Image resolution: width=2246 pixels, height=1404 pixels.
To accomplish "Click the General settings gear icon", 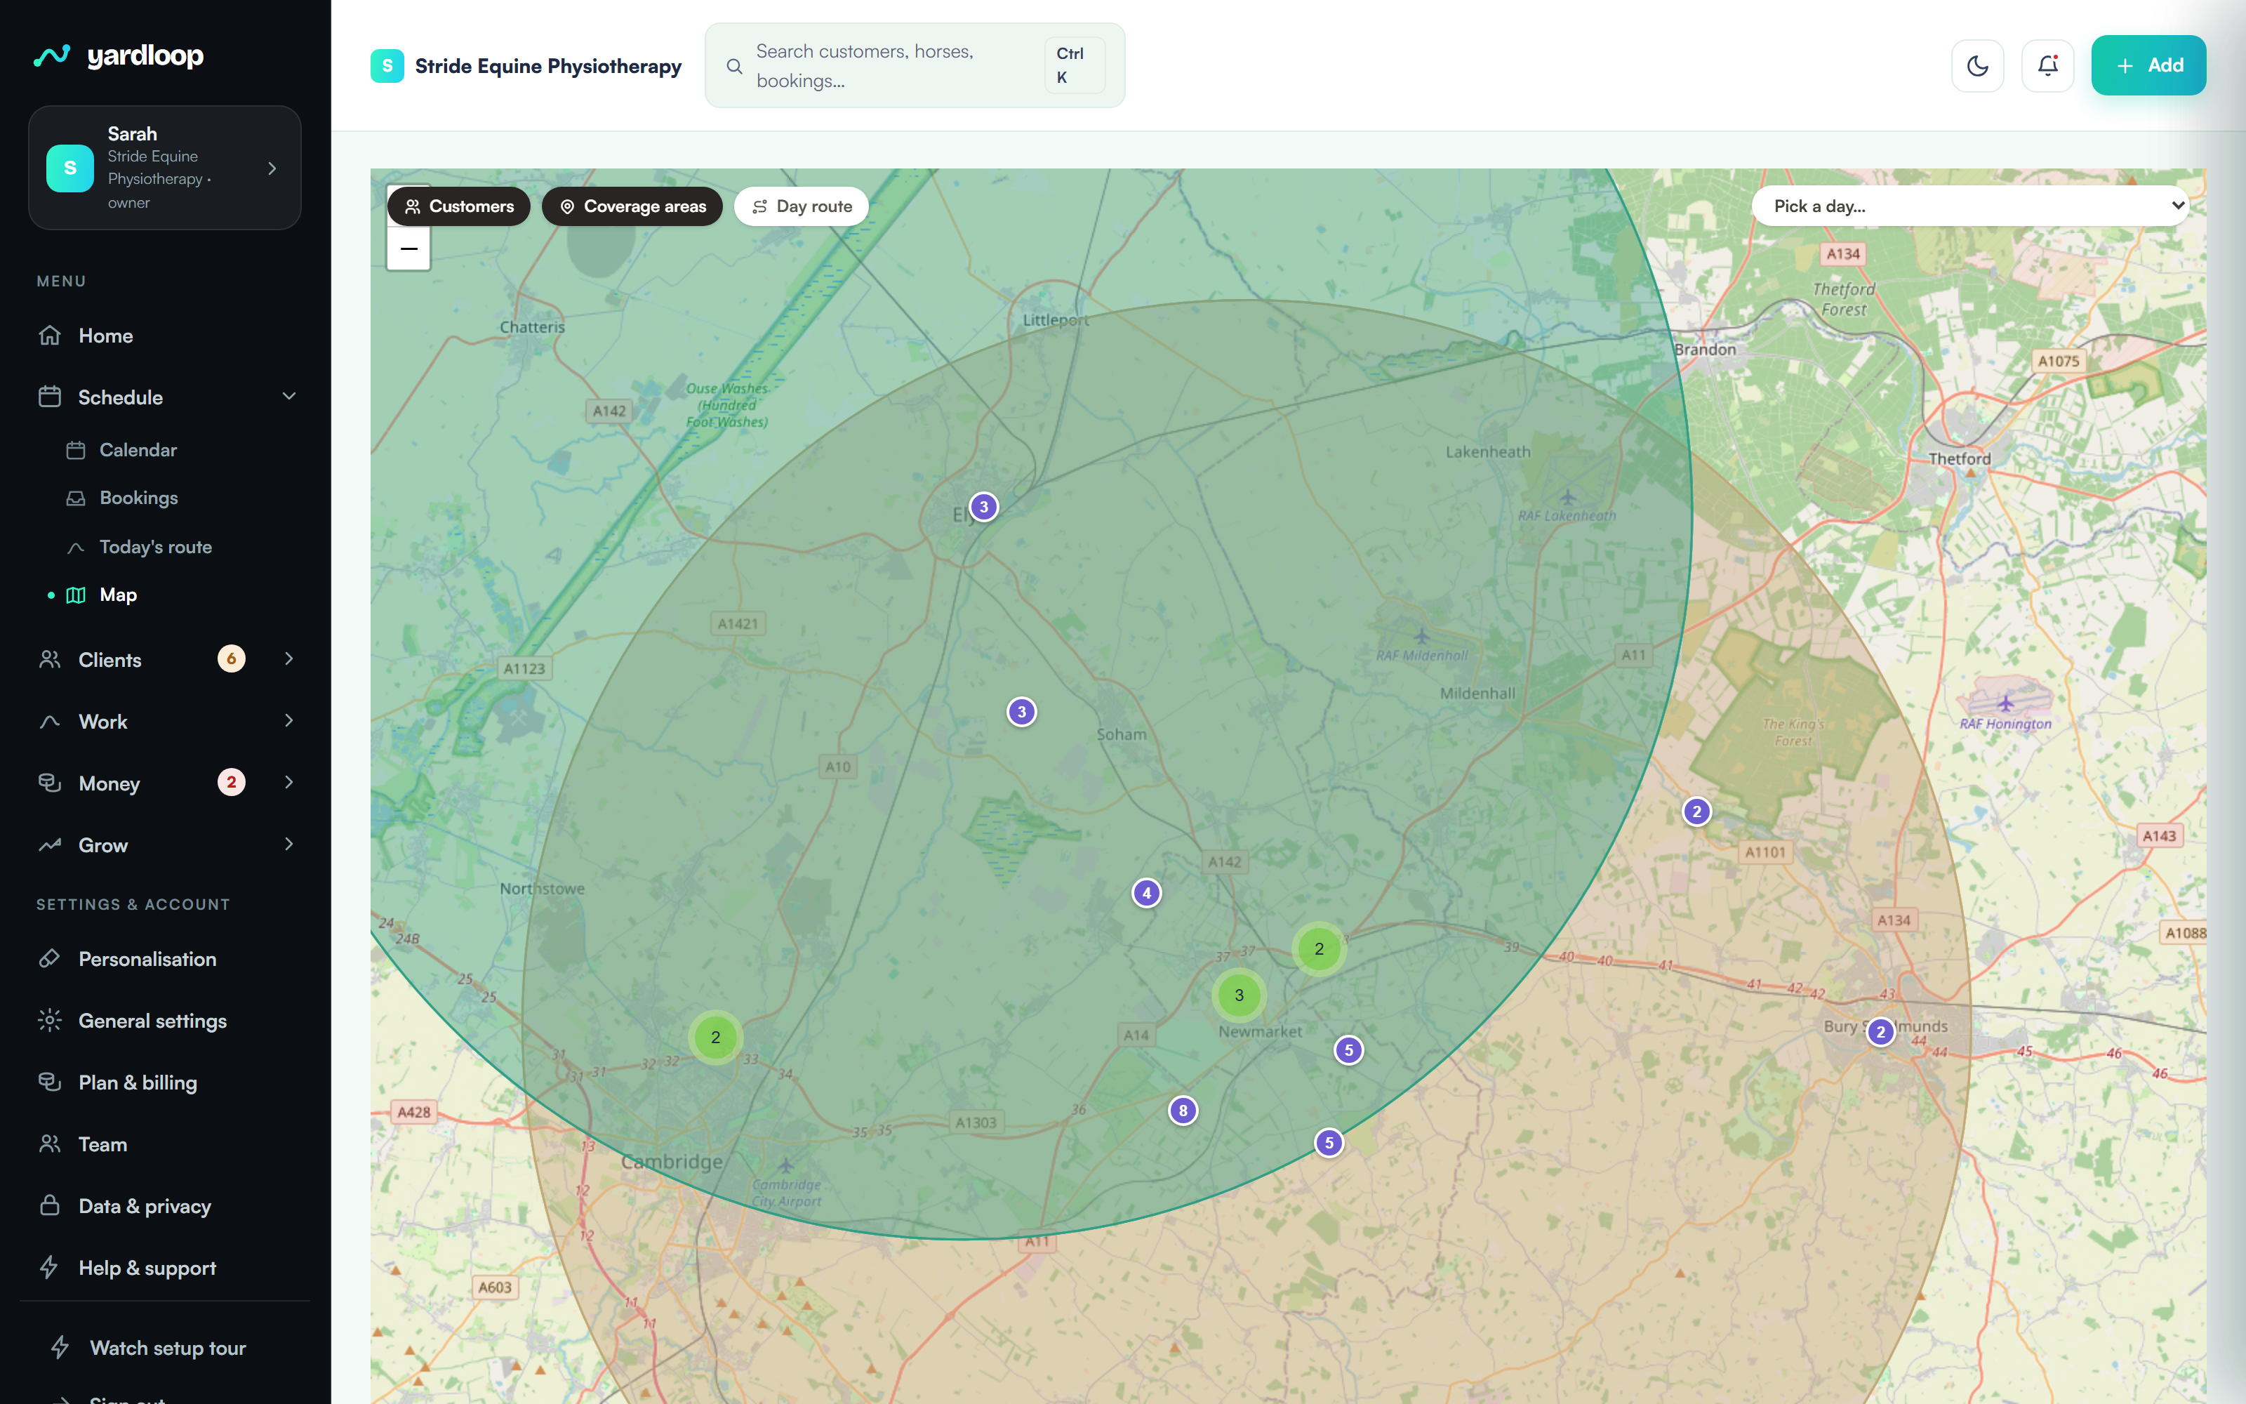I will (x=50, y=1021).
